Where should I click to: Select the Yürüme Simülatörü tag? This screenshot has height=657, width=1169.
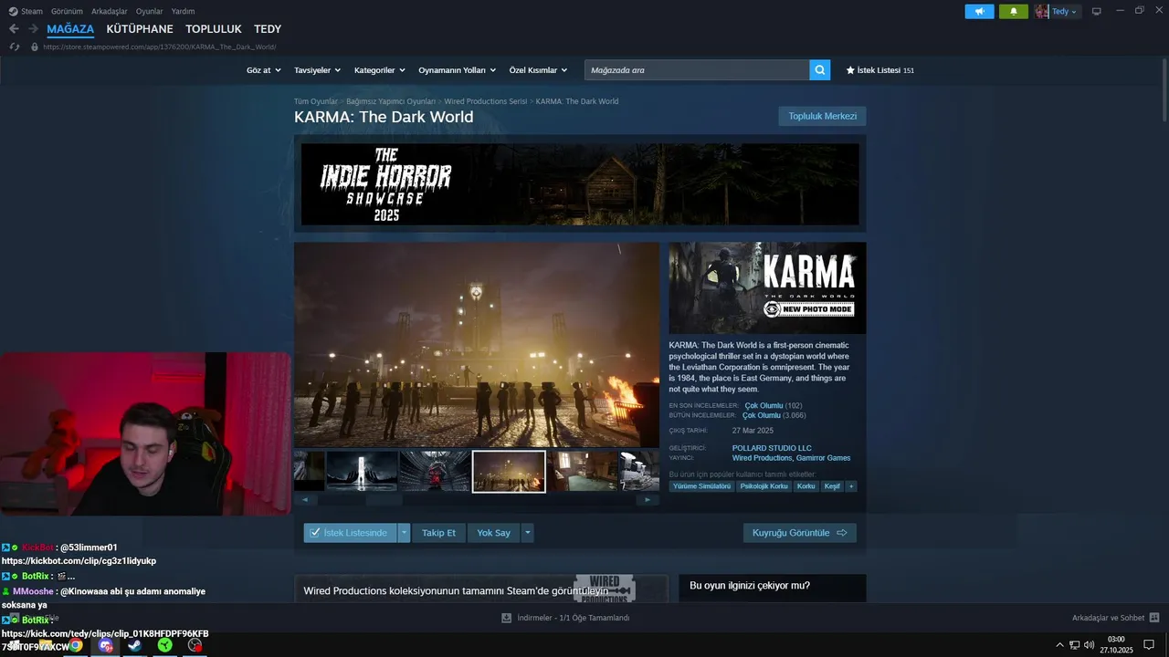pos(701,486)
